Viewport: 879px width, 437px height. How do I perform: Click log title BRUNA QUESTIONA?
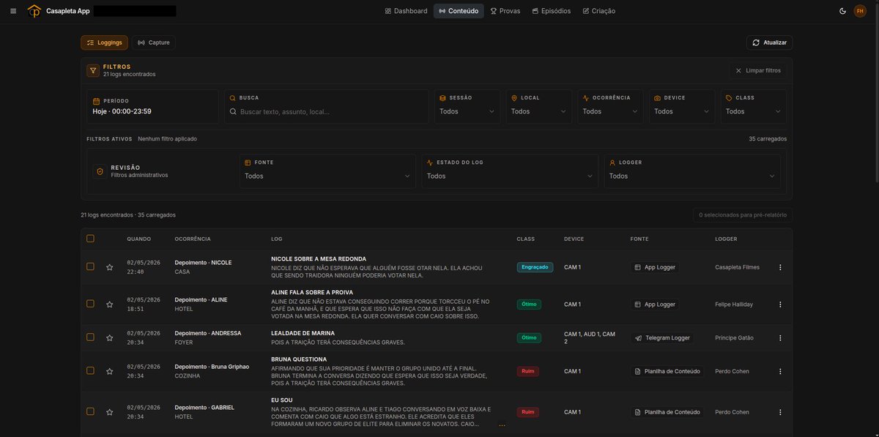pyautogui.click(x=299, y=359)
